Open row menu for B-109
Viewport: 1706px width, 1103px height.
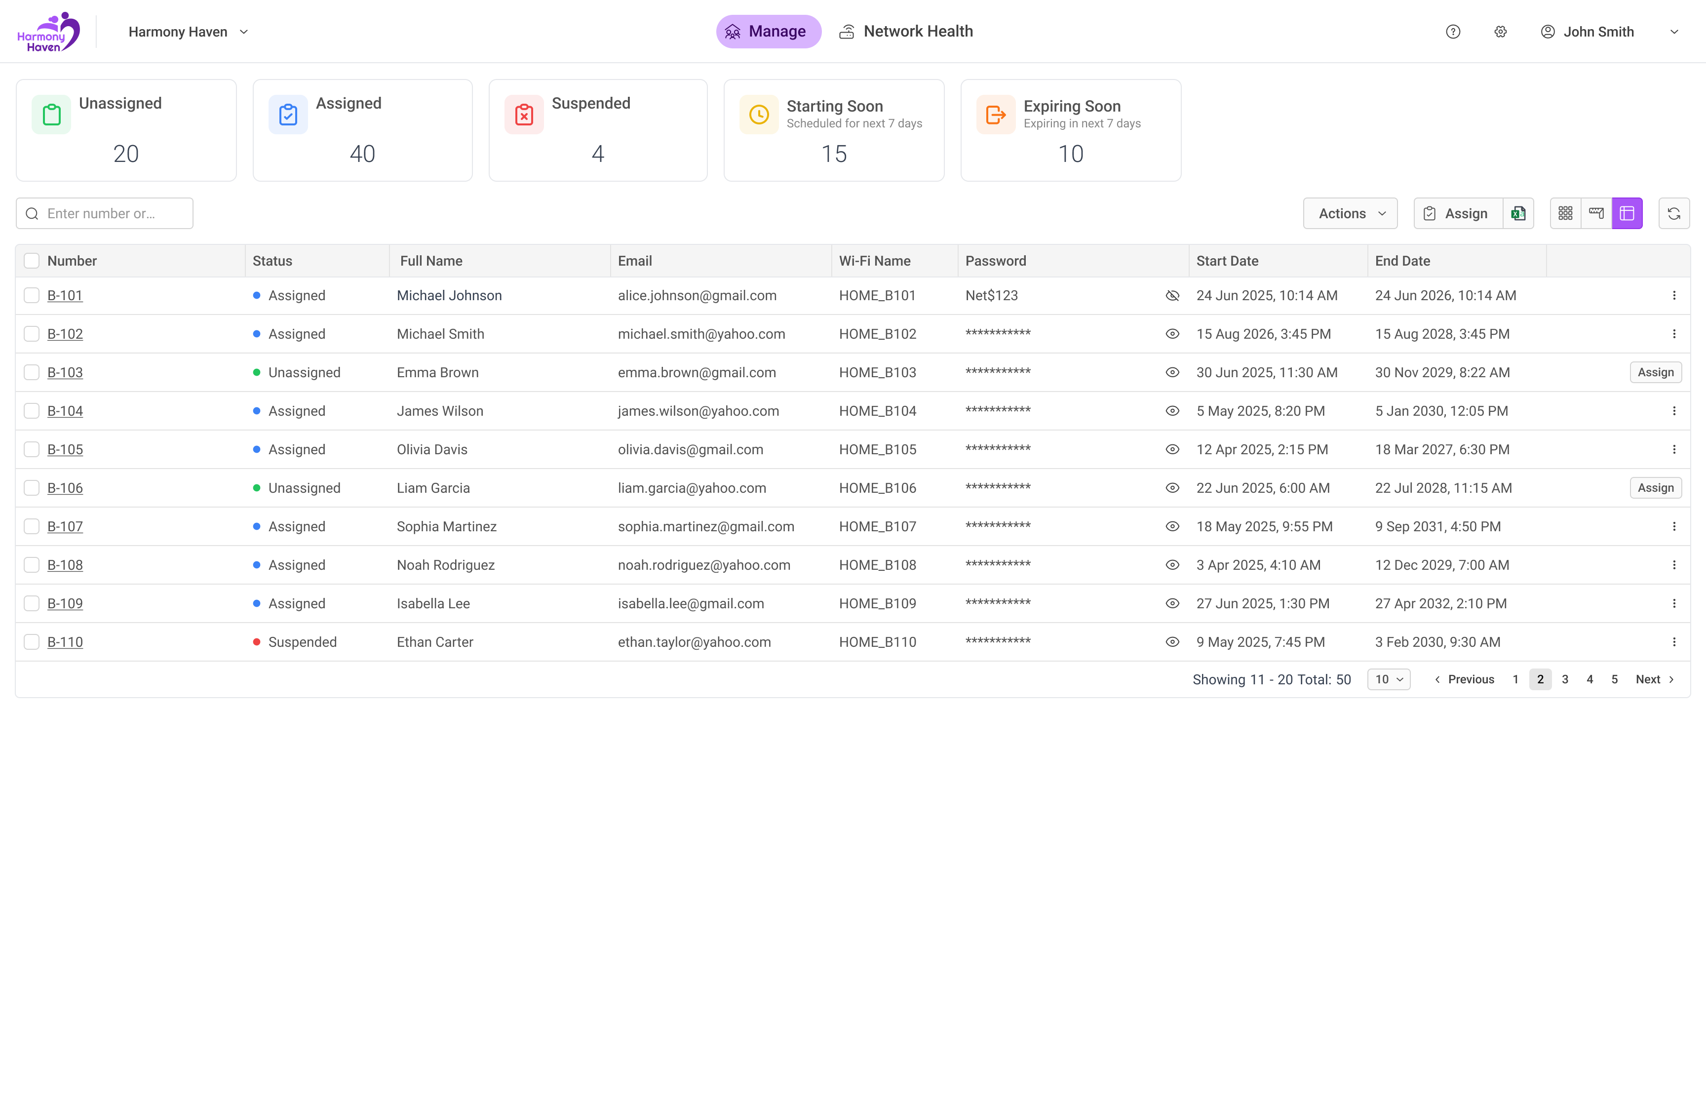[1674, 604]
